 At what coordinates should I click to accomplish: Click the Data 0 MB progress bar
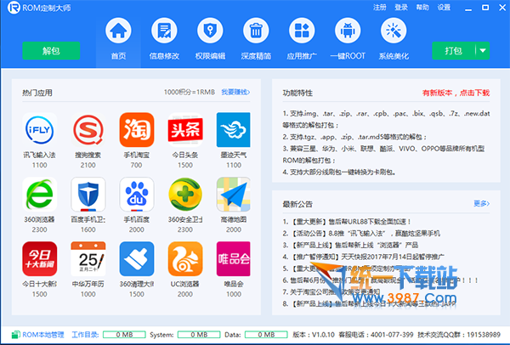coord(266,335)
